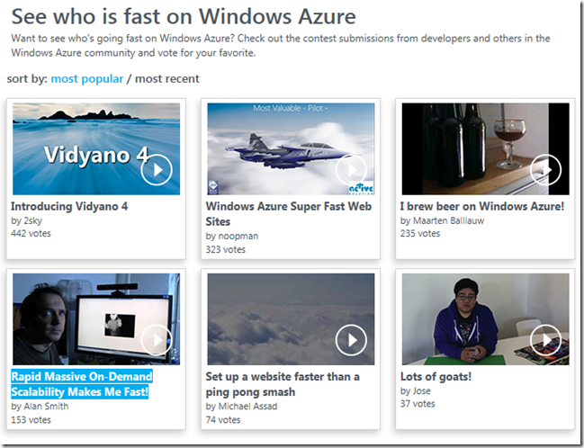584x448 pixels.
Task: Click the beer bottles thumbnail image
Action: coord(485,149)
